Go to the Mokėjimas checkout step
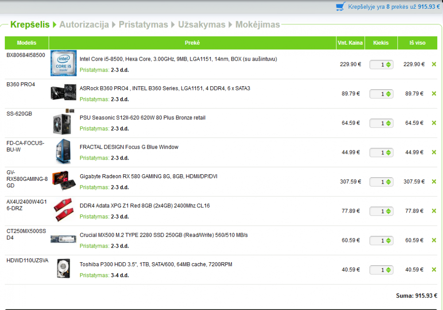Image resolution: width=443 pixels, height=310 pixels. 257,24
